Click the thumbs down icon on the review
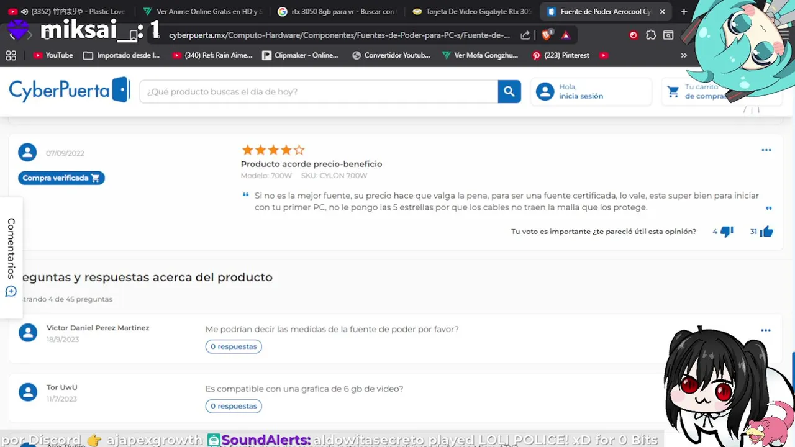 point(727,232)
